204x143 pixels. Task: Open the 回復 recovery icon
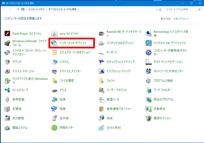click(x=54, y=99)
